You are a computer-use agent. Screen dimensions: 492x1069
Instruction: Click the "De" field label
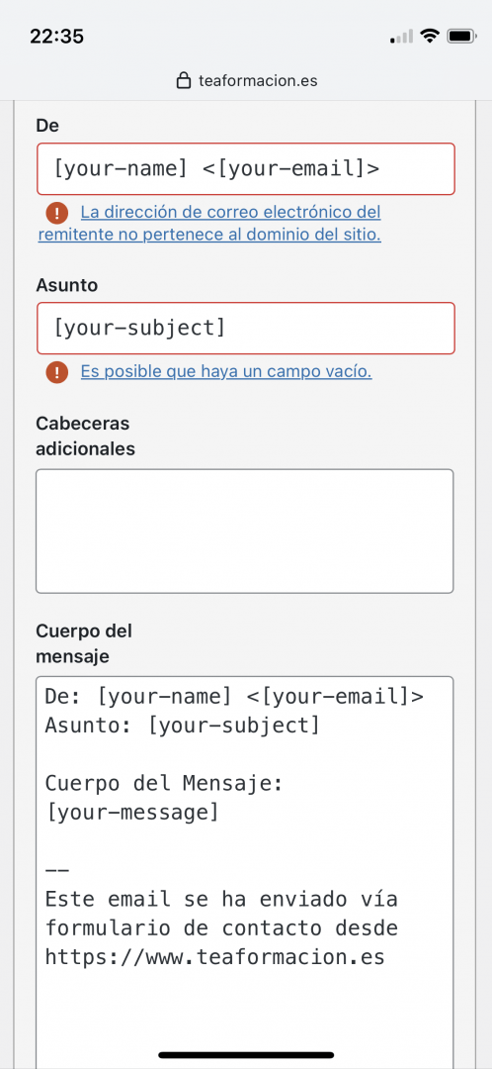pyautogui.click(x=47, y=126)
